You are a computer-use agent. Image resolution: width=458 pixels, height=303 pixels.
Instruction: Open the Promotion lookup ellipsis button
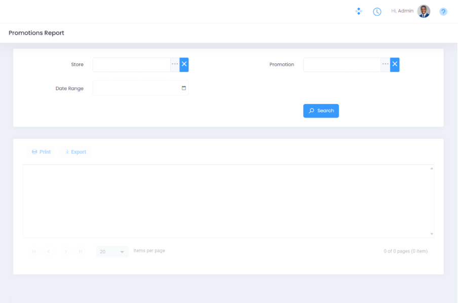point(386,64)
